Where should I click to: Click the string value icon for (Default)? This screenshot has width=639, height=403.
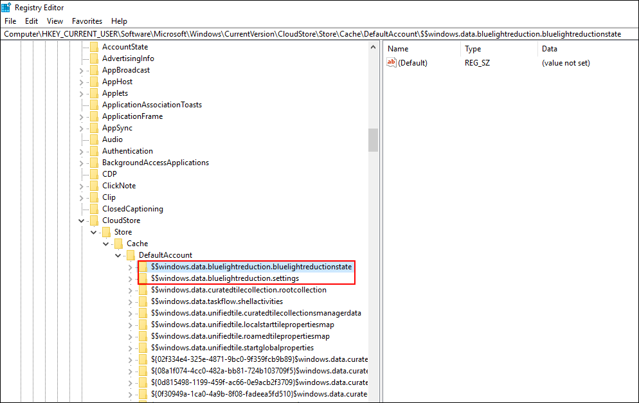pyautogui.click(x=392, y=62)
